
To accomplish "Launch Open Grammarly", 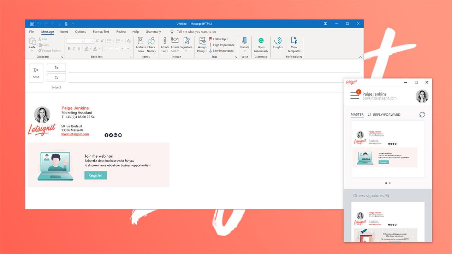I will point(261,45).
